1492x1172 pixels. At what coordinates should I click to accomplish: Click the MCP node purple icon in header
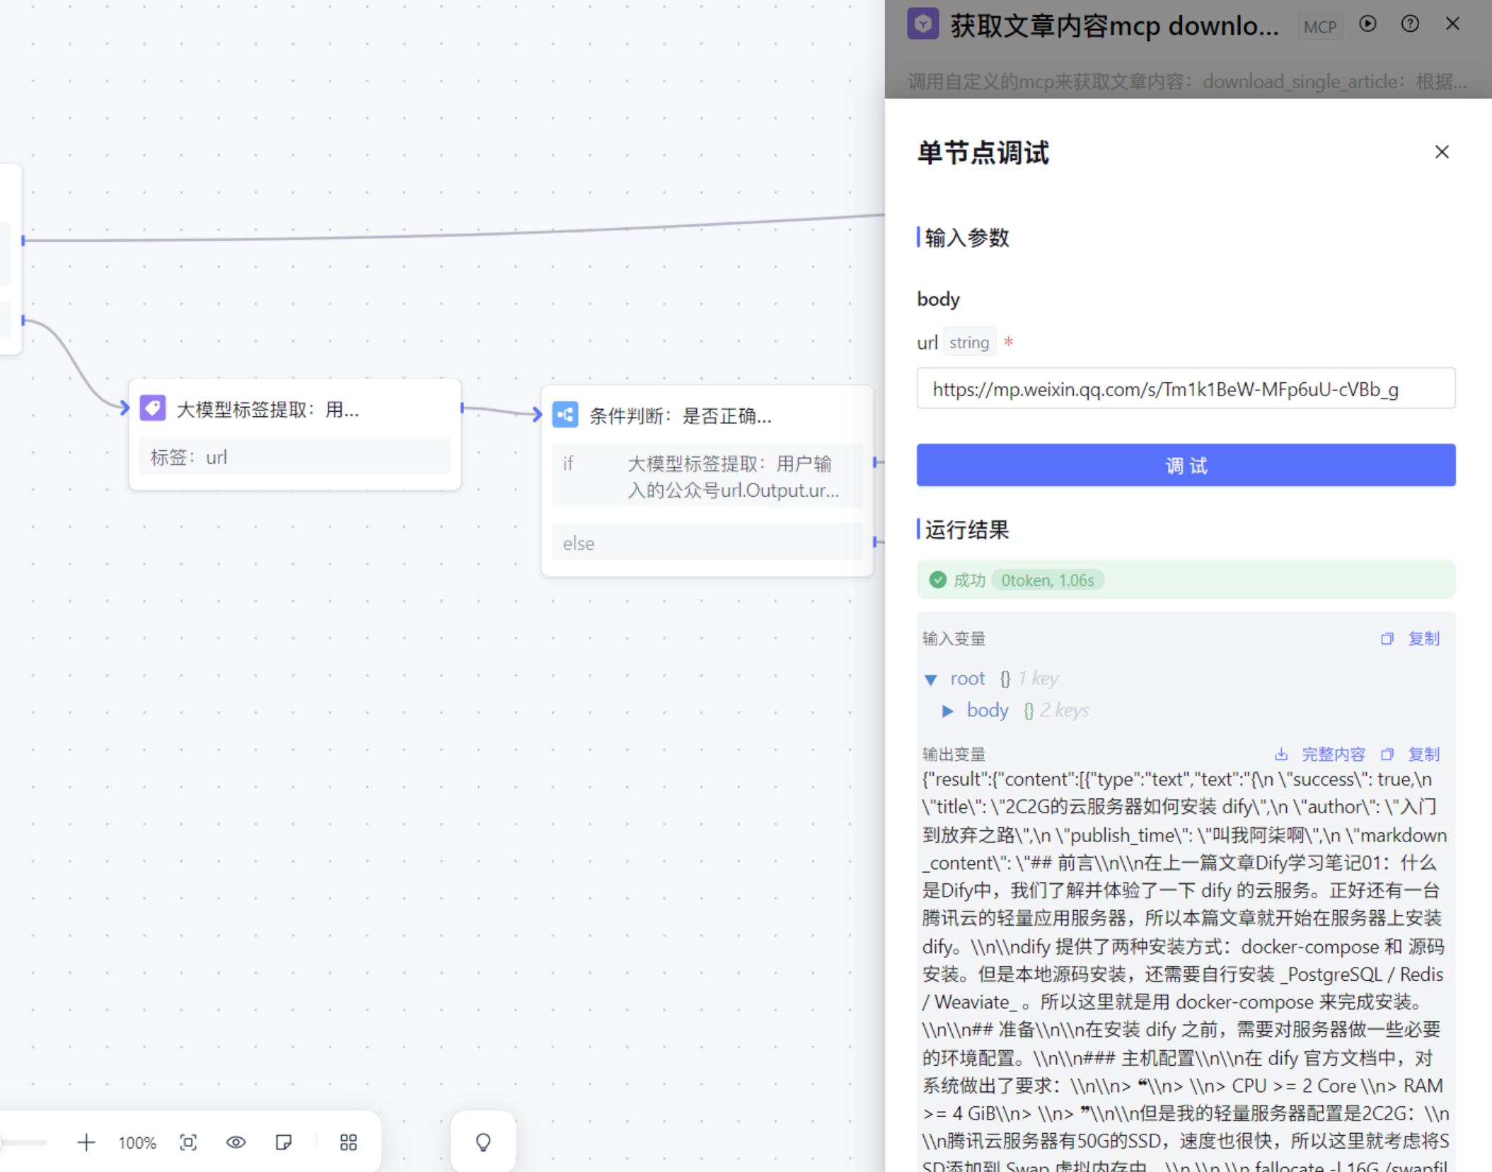tap(923, 25)
